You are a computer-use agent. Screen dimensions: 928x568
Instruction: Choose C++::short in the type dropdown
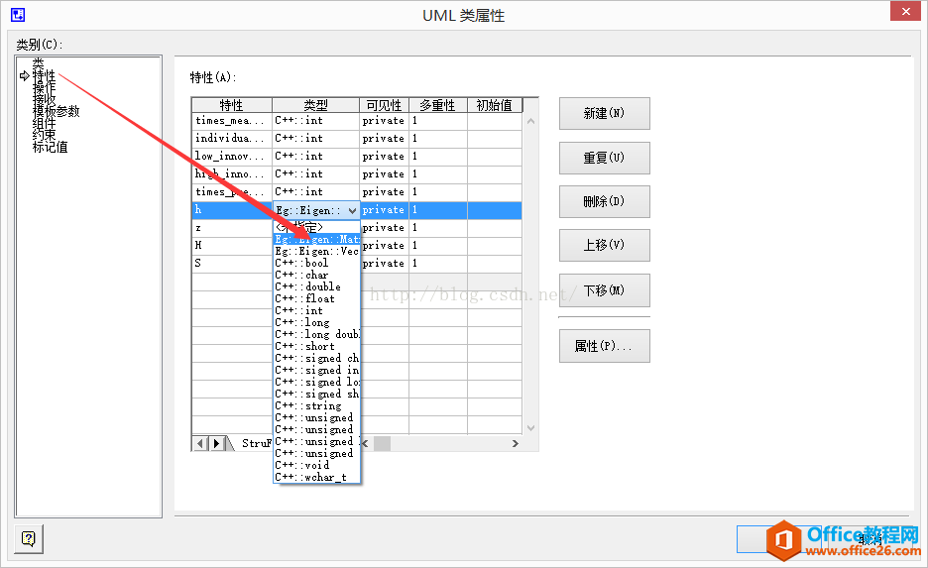pyautogui.click(x=316, y=346)
